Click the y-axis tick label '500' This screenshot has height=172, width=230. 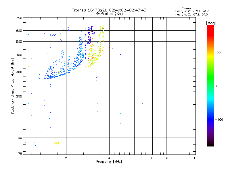tap(19, 42)
